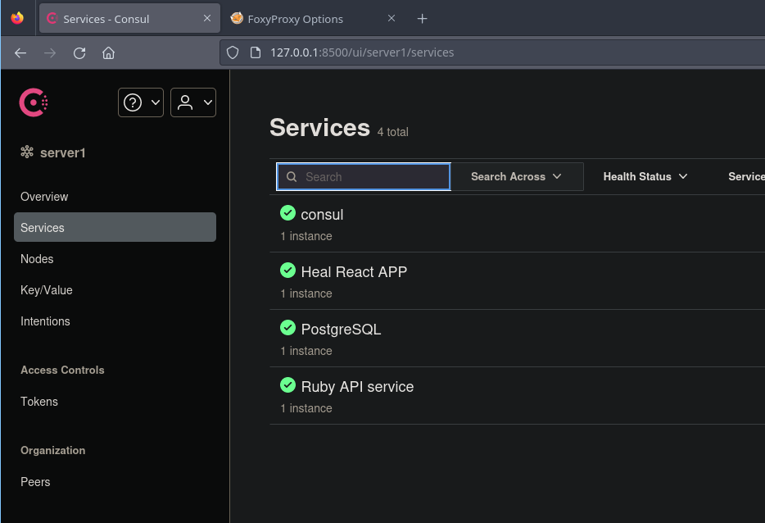Screen dimensions: 765x523
Task: Open a new browser tab
Action: (x=423, y=19)
